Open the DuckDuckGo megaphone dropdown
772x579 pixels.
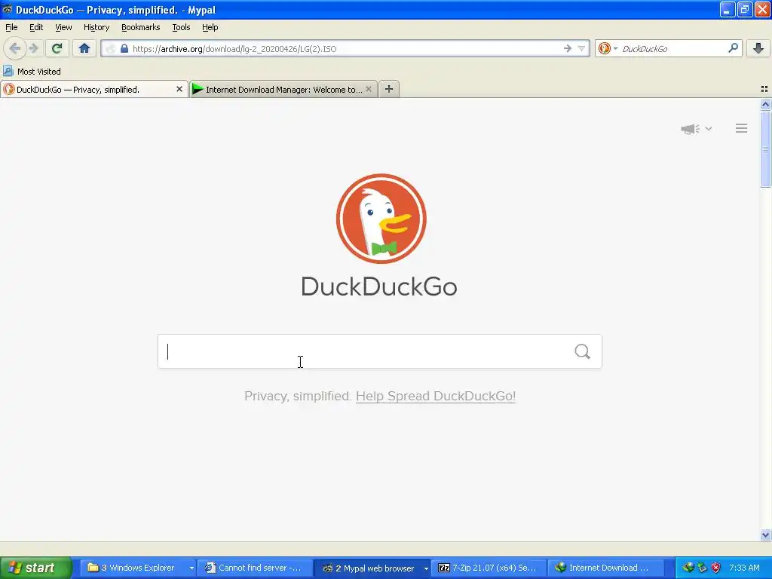click(x=696, y=128)
